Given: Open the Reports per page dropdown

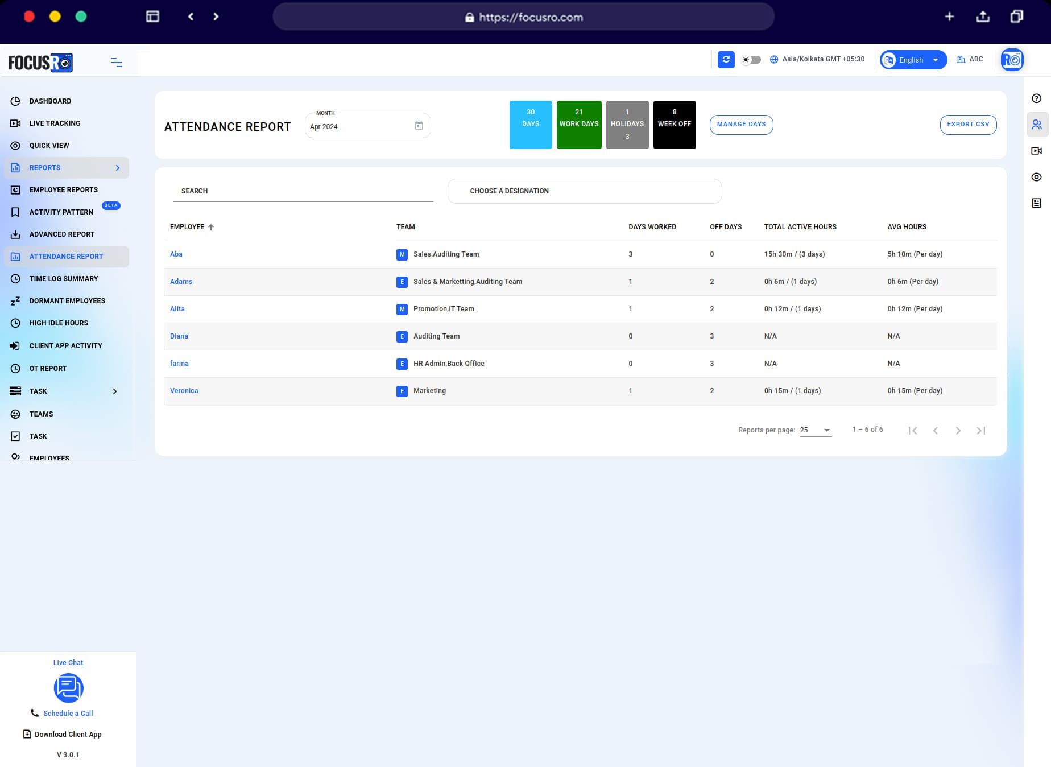Looking at the screenshot, I should (814, 430).
